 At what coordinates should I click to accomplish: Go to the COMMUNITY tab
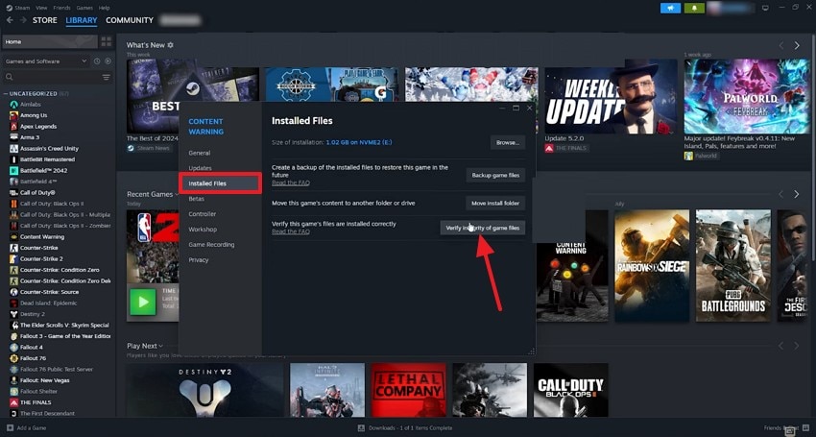point(130,20)
